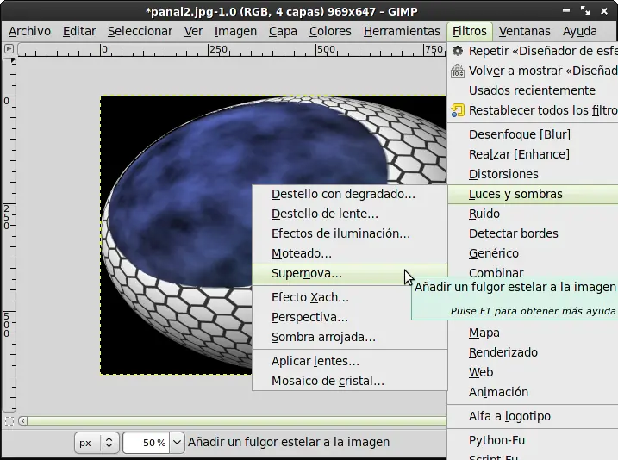
Task: Click the re-show filter icon beside Volver a mostrar
Action: 457,71
